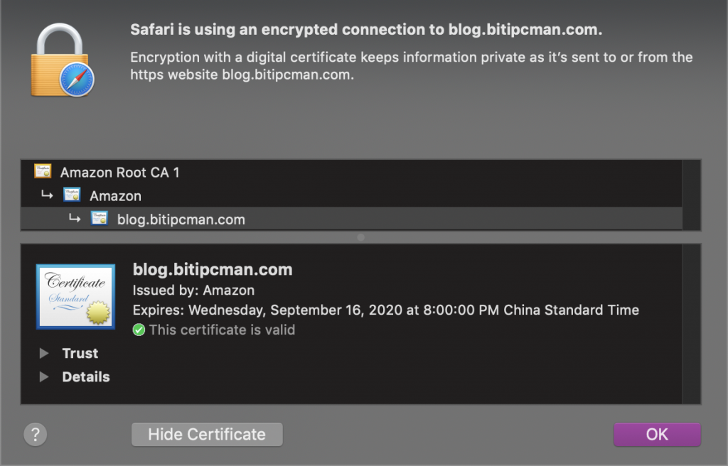Image resolution: width=728 pixels, height=466 pixels.
Task: Select Amazon intermediate certificate row
Action: pos(351,195)
